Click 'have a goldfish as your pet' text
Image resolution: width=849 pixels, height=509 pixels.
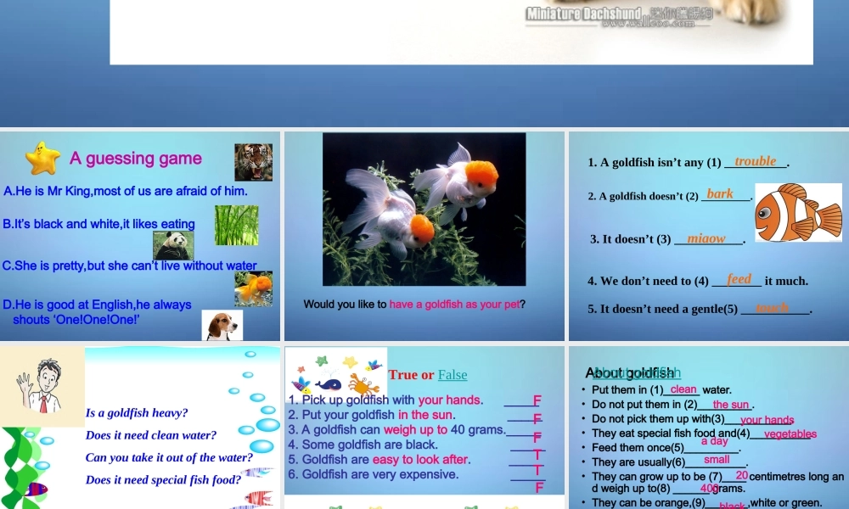tap(454, 305)
